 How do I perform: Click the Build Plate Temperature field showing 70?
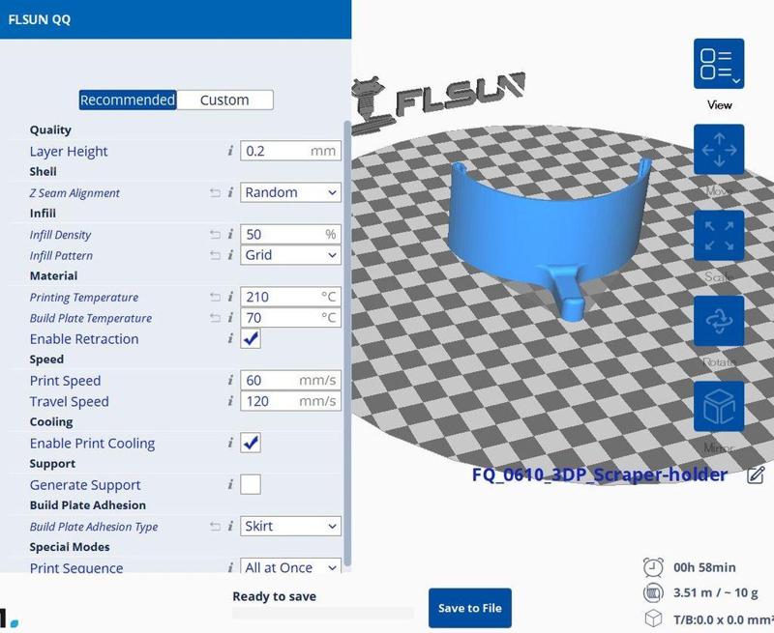[x=291, y=318]
